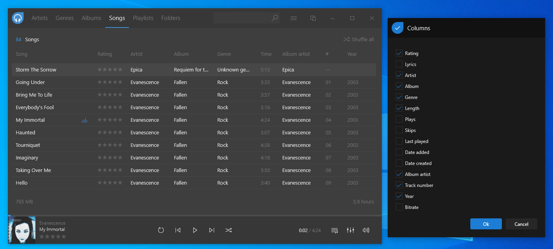The width and height of the screenshot is (553, 249).
Task: Switch to mini player mode
Action: point(313,18)
